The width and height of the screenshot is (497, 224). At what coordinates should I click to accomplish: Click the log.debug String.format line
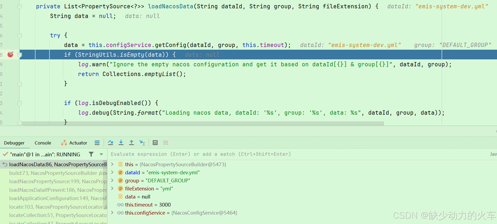pyautogui.click(x=261, y=113)
